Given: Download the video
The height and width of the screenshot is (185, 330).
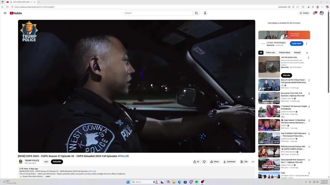Looking at the screenshot, I should pos(229,162).
